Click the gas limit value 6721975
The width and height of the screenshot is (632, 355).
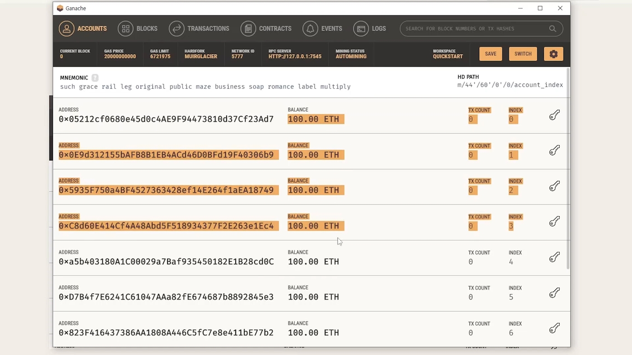(x=160, y=57)
